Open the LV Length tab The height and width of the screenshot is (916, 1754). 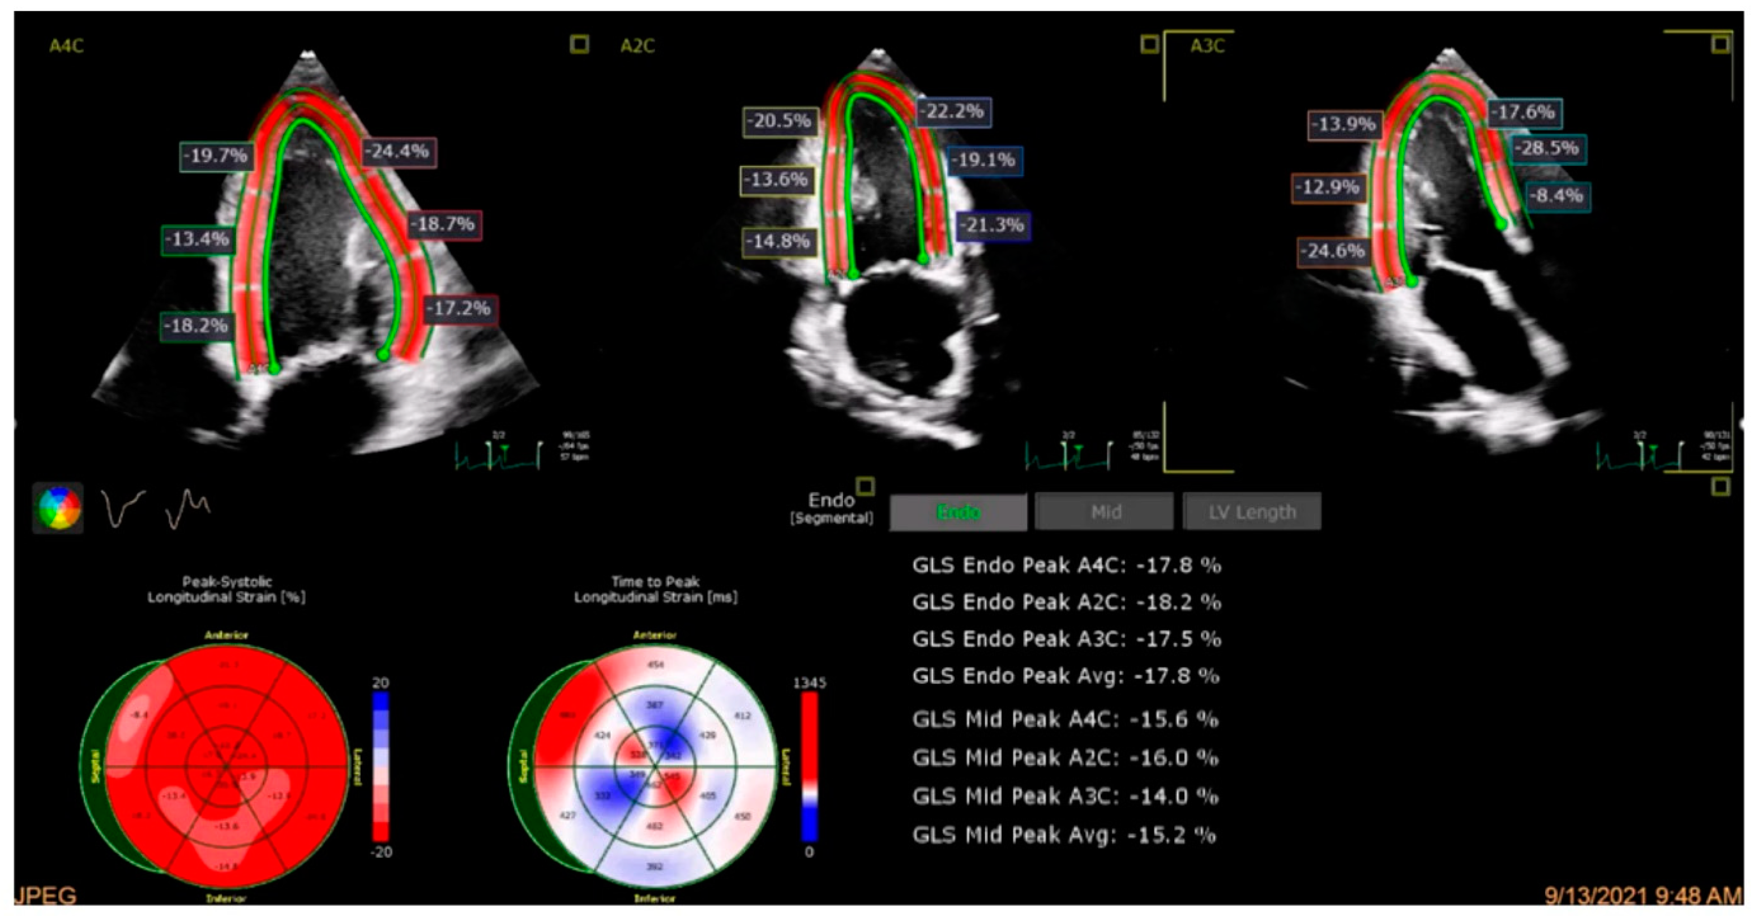1251,512
